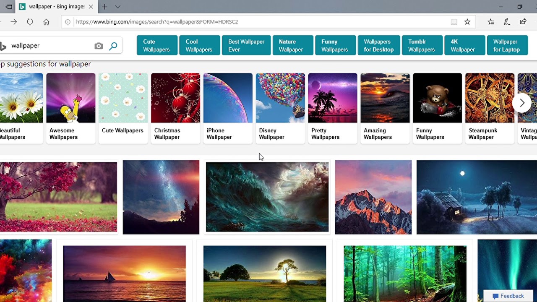The image size is (537, 302).
Task: Open the Beautiful Wallpapers daisy card
Action: pyautogui.click(x=21, y=108)
